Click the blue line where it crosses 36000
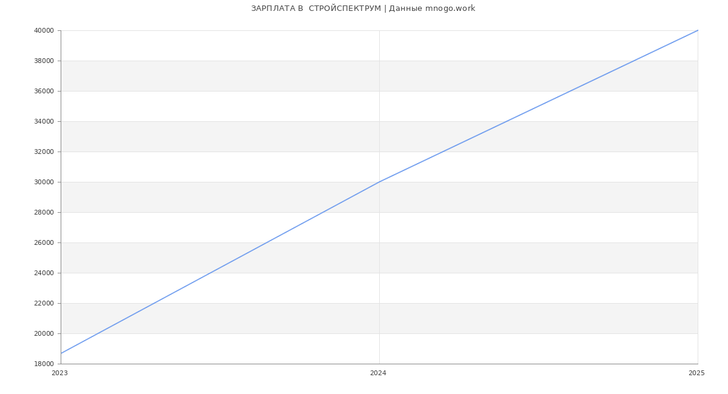This screenshot has height=394, width=728. (570, 91)
